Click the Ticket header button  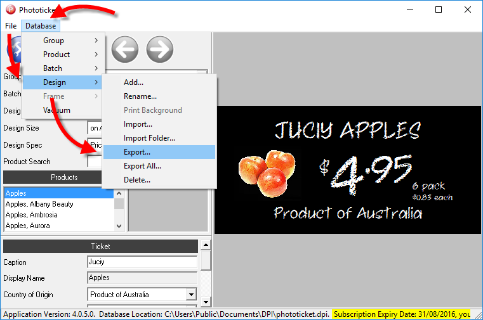coord(100,246)
